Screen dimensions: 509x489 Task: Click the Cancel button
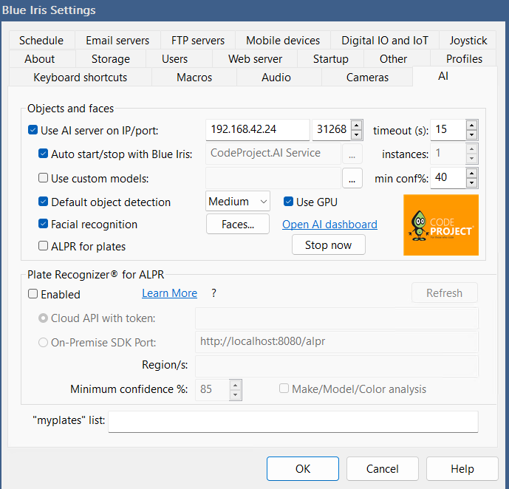(x=383, y=468)
